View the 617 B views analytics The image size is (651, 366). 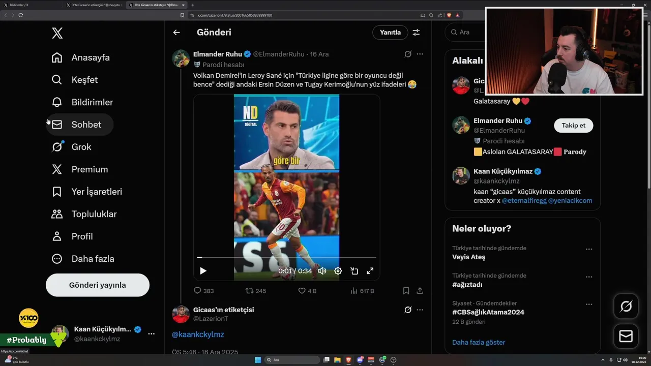(362, 291)
